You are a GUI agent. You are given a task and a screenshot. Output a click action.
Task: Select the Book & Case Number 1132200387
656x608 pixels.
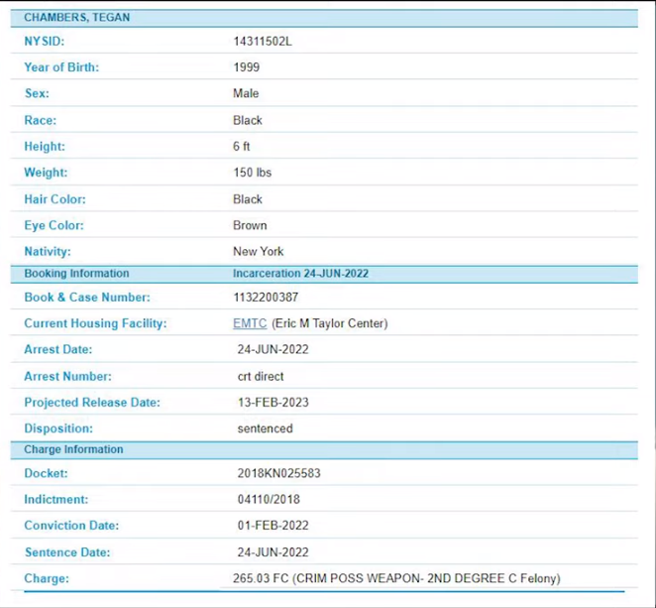[x=266, y=298]
